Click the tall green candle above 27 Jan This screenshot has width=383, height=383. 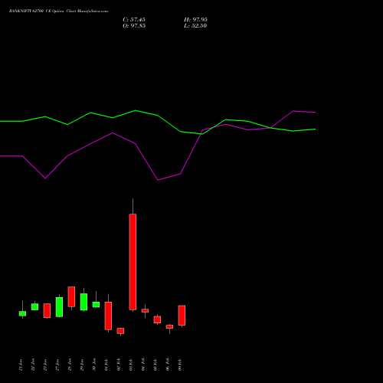point(59,307)
